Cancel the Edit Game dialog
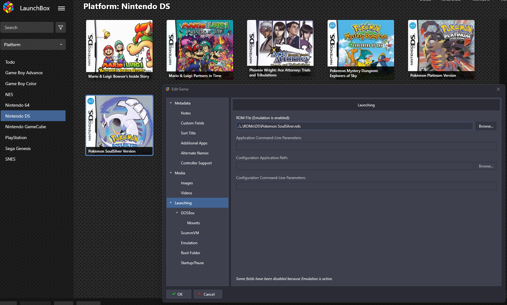Image resolution: width=507 pixels, height=305 pixels. [208, 294]
